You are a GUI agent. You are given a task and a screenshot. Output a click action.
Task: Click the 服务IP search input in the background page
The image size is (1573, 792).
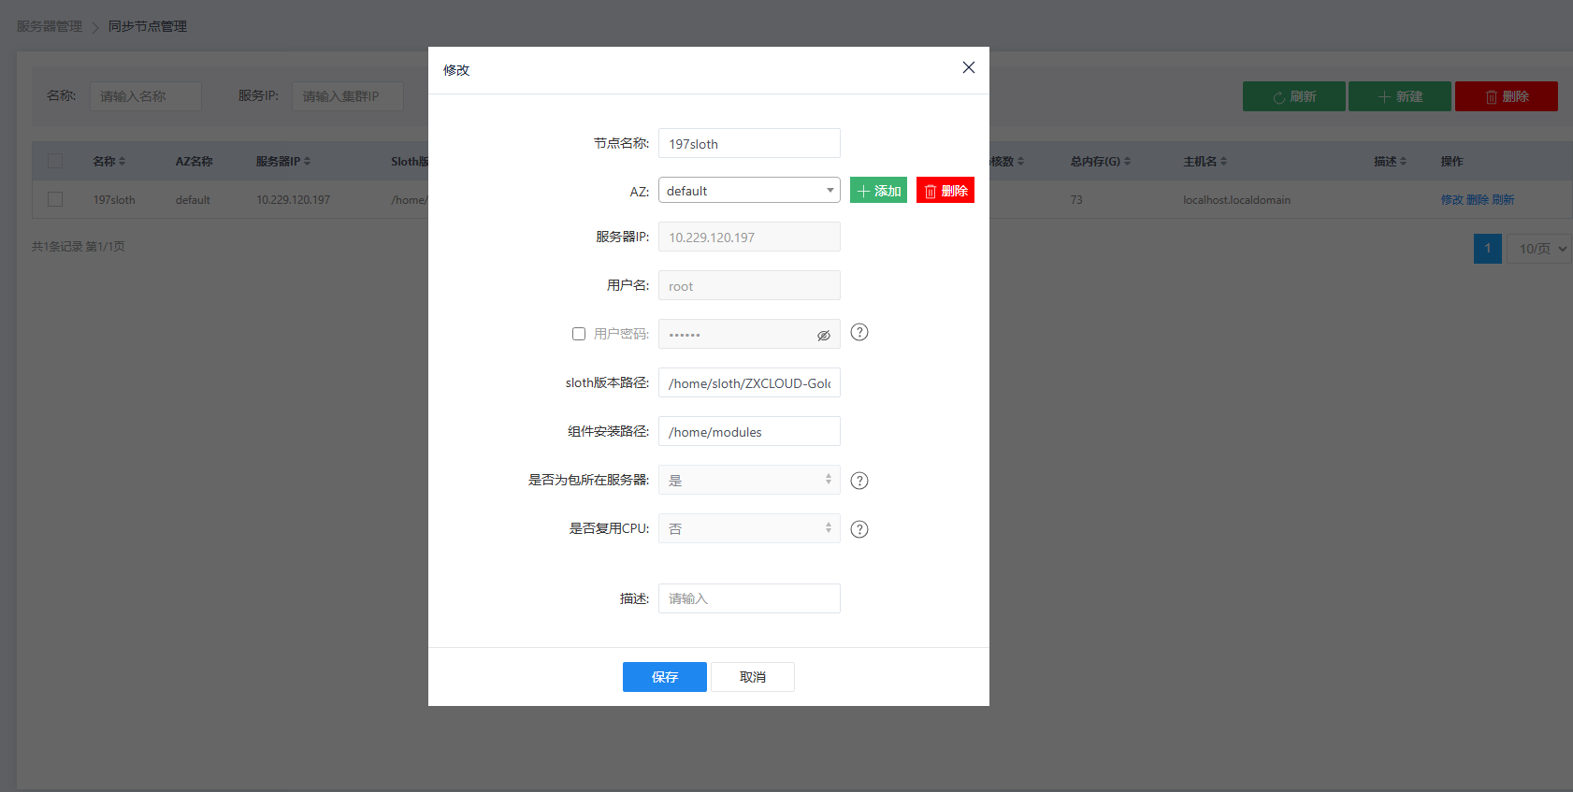coord(348,96)
